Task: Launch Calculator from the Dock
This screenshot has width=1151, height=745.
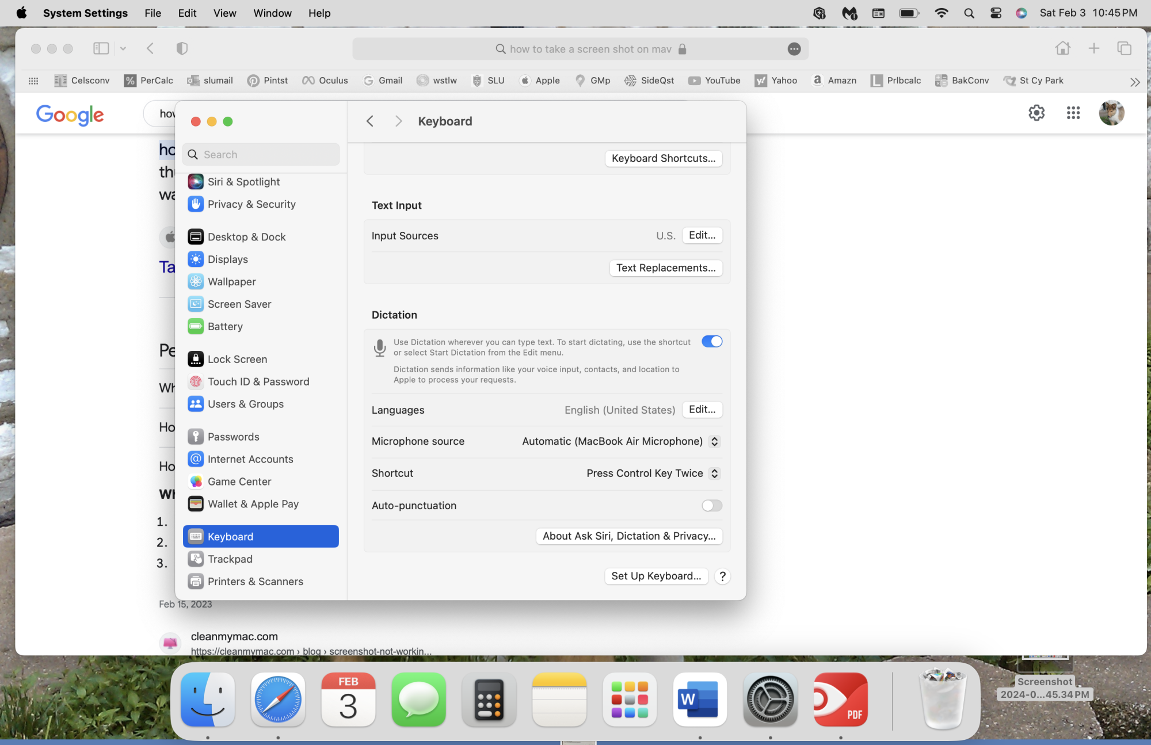Action: (489, 700)
